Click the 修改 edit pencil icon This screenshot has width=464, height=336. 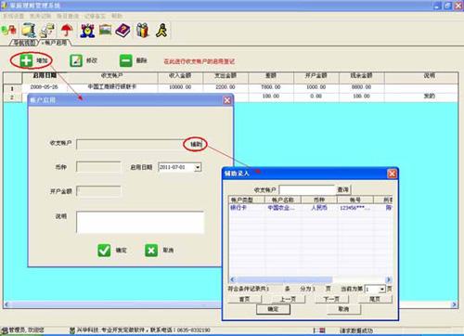pos(76,60)
